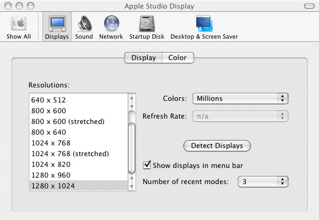Open the Colors Millions dropdown
Screen dimensions: 319x220
point(240,99)
